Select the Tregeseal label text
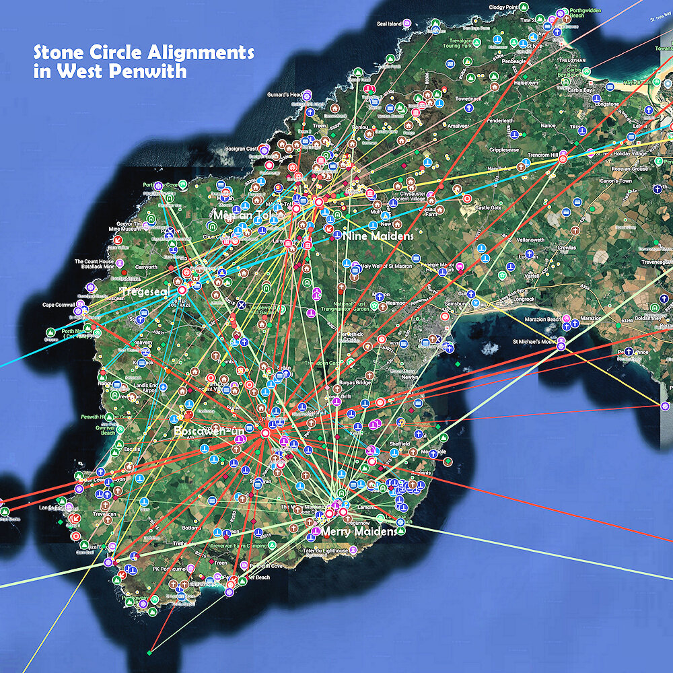The width and height of the screenshot is (673, 673). 146,292
